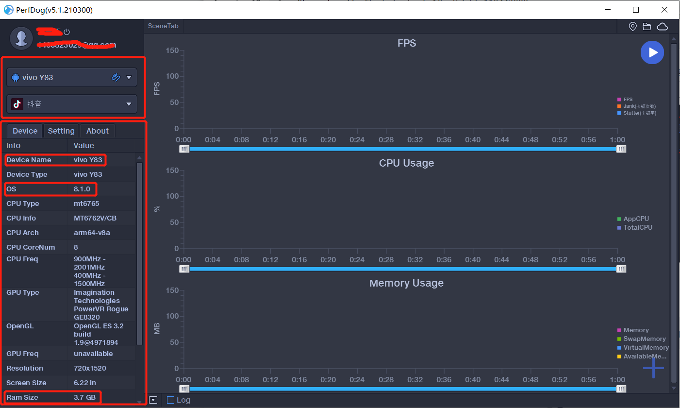Click the power logout icon beside the username

(x=67, y=32)
